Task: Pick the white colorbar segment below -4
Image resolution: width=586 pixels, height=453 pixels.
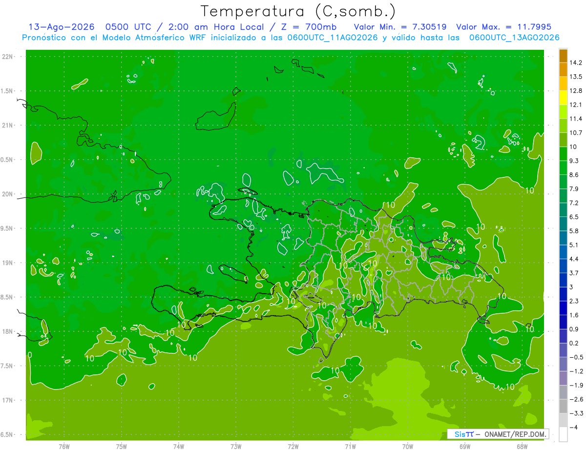Action: (x=563, y=434)
